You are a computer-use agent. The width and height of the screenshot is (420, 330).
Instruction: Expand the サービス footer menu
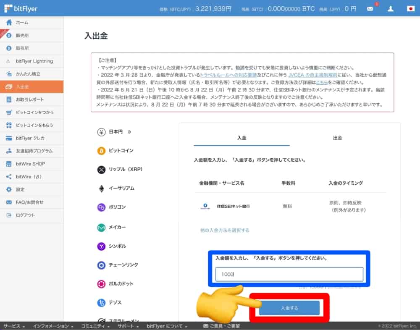point(14,326)
